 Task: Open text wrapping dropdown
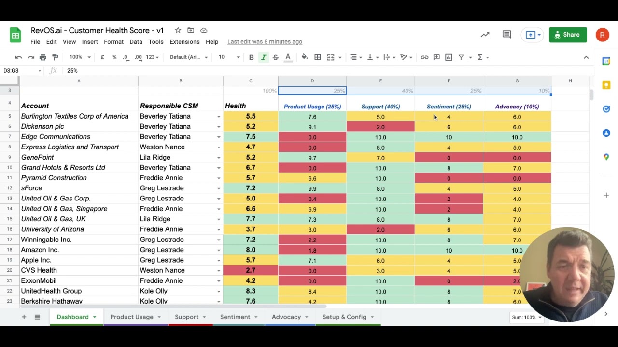pyautogui.click(x=389, y=57)
